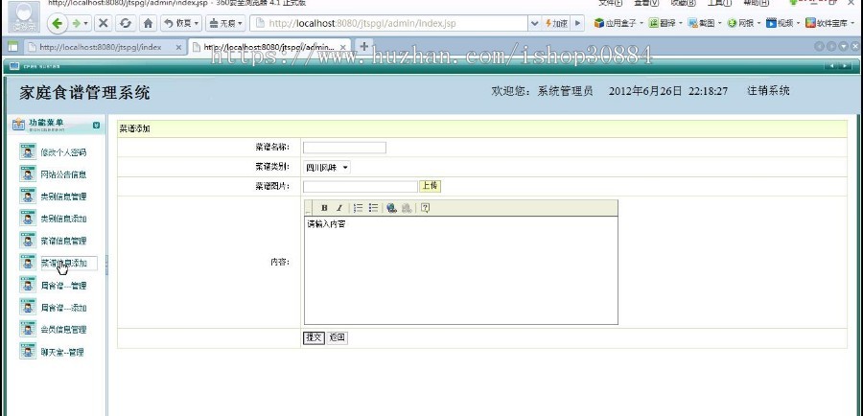863x416 pixels.
Task: Click the browser Forward arrow button
Action: coord(79,23)
